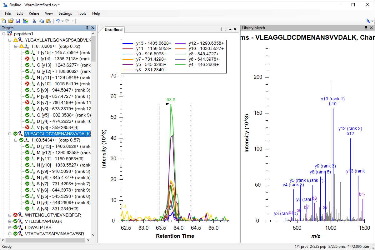Save the document with the floppy disk icon

18,21
